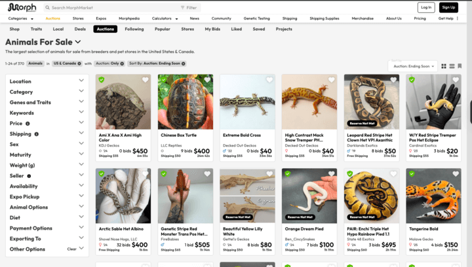
Task: Expand the Location filter section
Action: click(x=81, y=81)
